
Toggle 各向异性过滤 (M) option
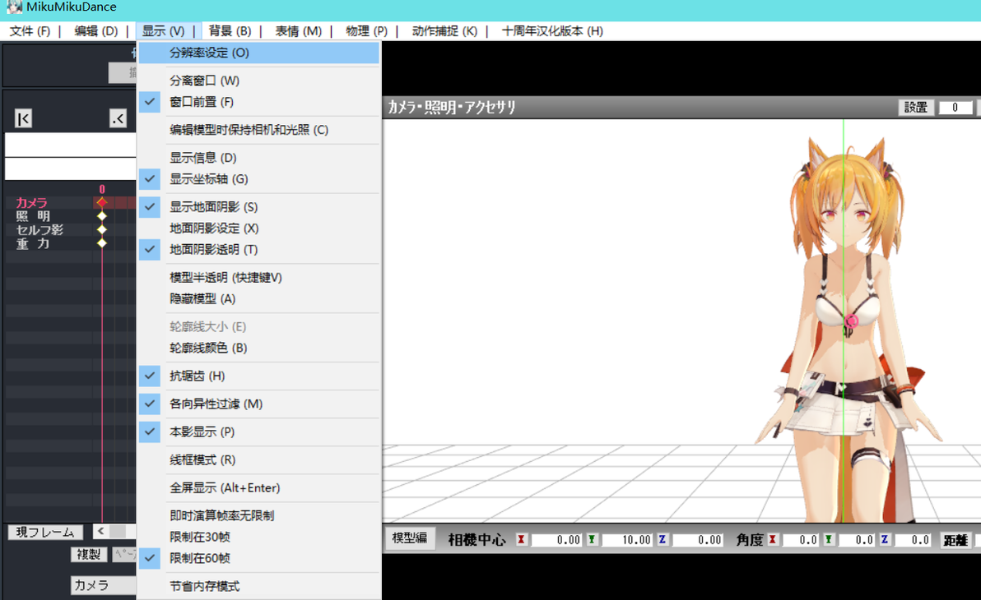[x=259, y=404]
